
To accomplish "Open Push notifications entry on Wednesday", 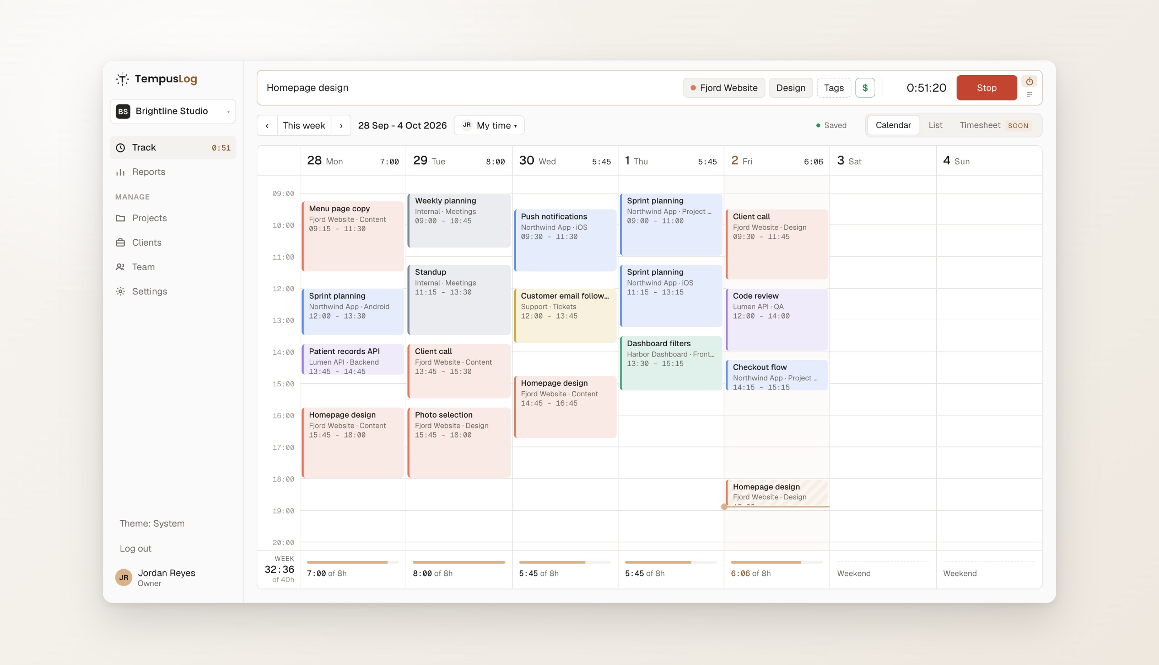I will point(565,240).
